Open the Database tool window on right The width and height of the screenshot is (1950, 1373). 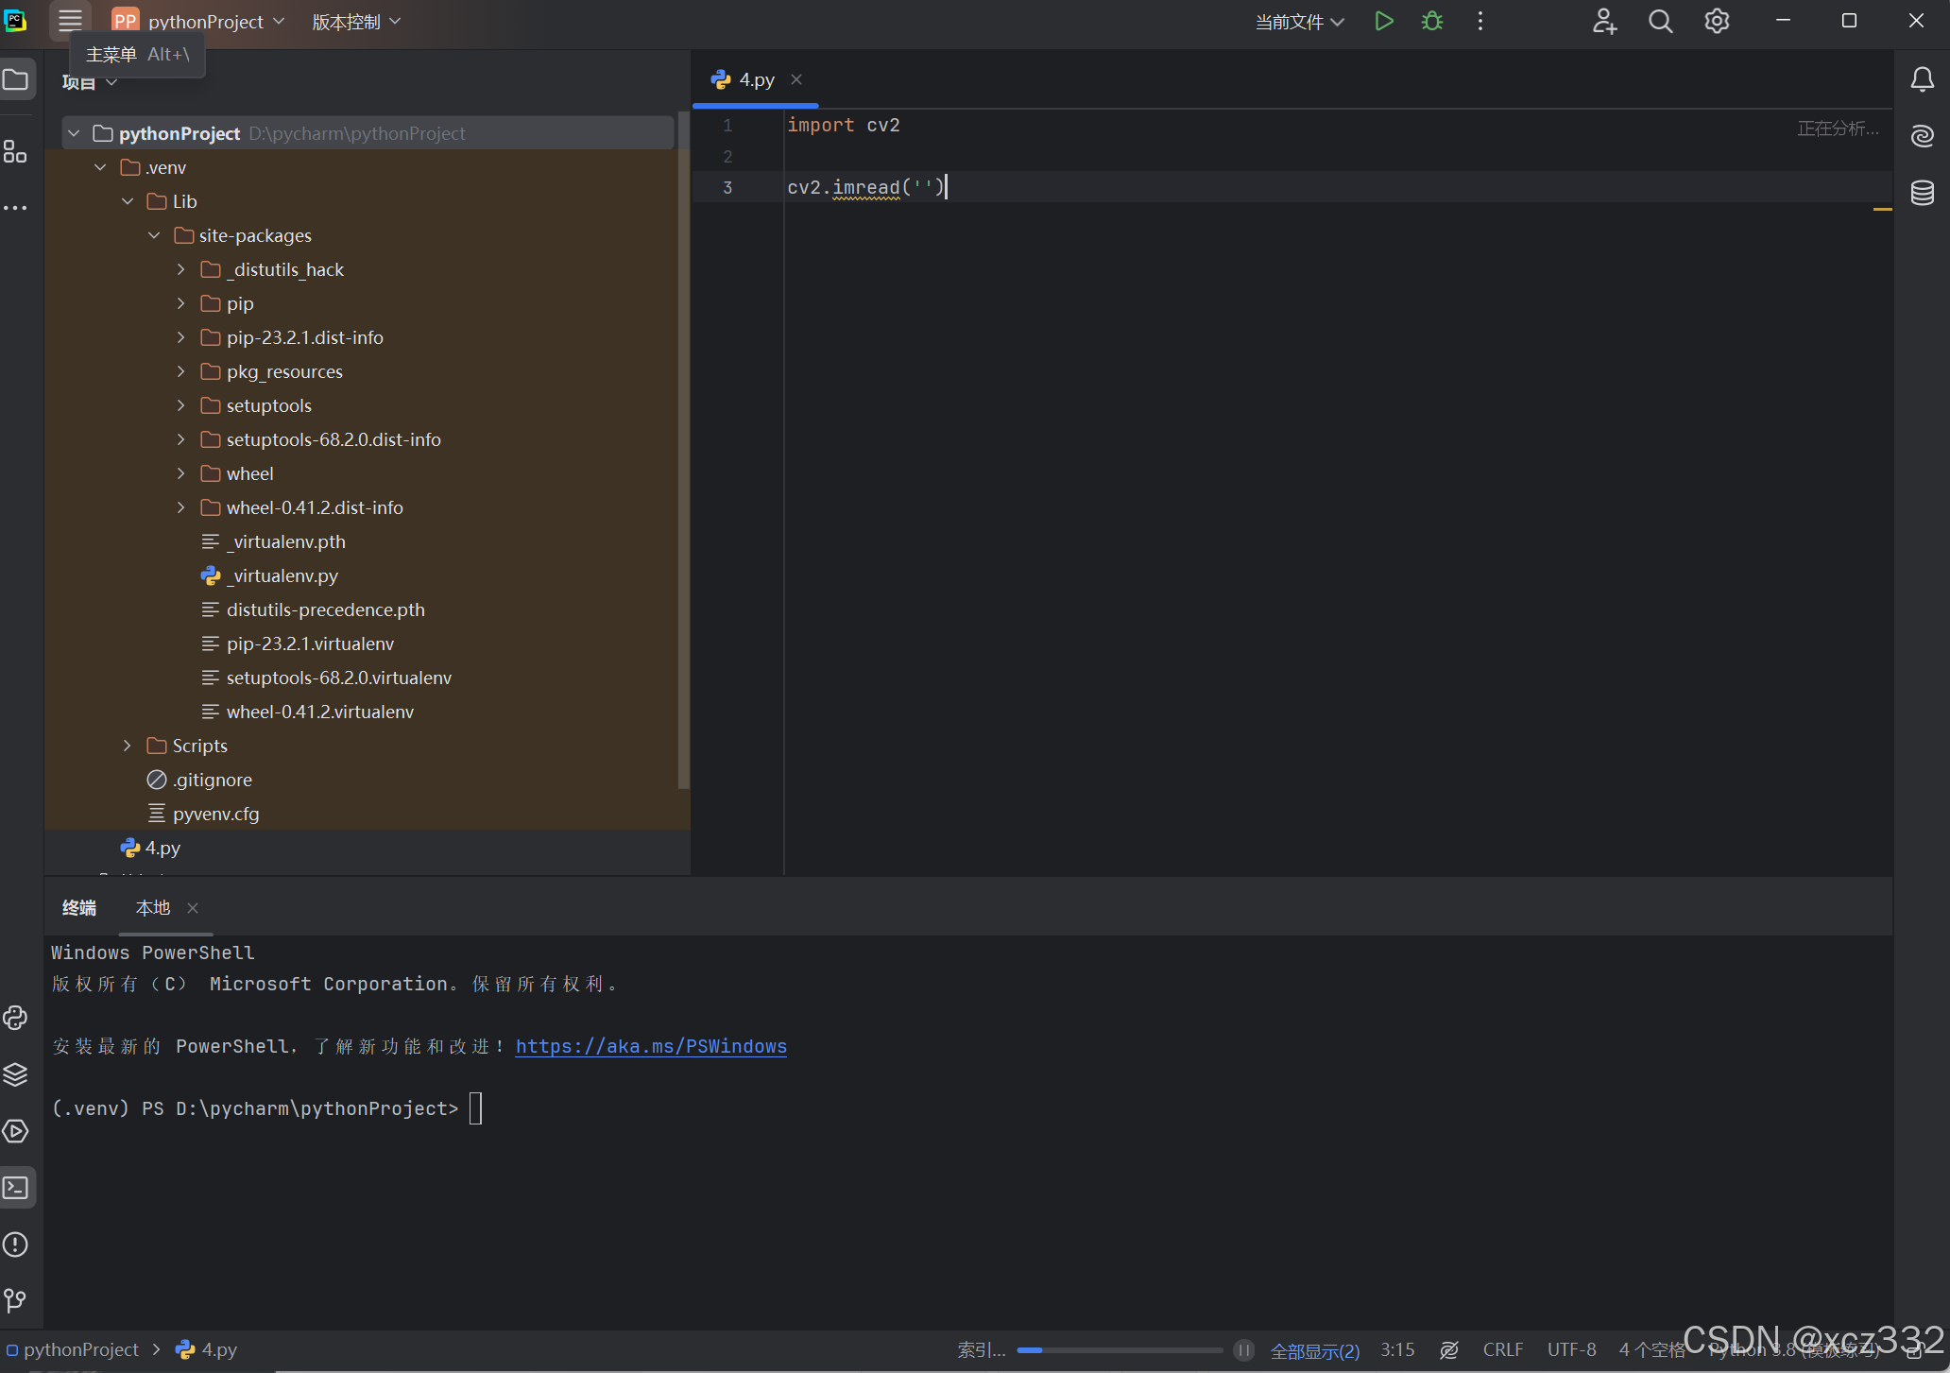point(1924,193)
